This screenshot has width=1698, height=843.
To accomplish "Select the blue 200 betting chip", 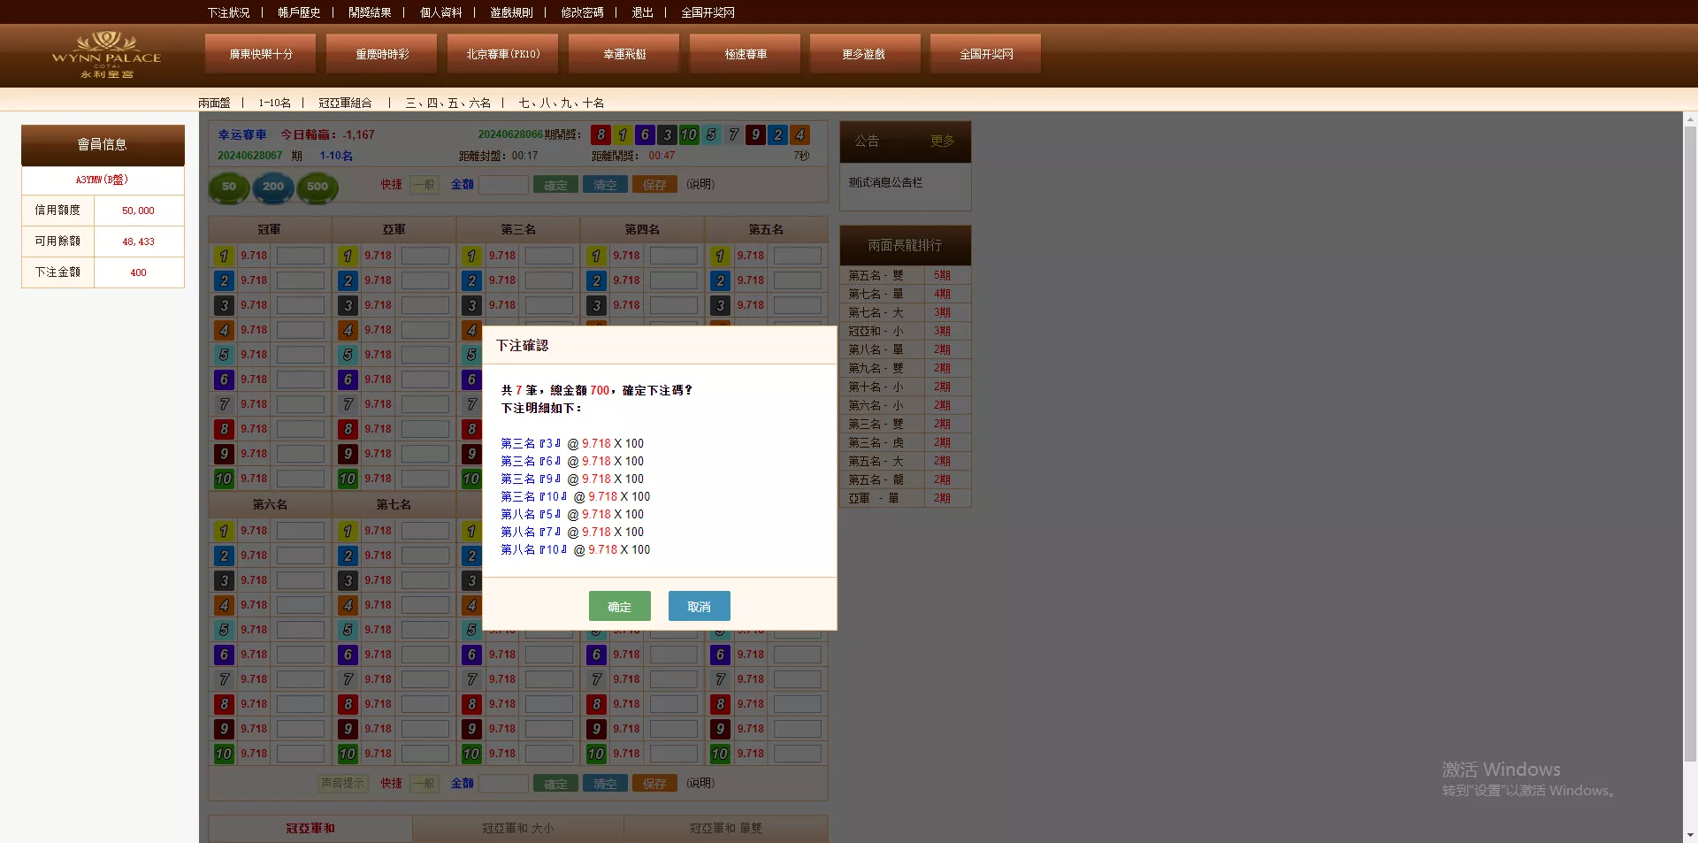I will coord(272,188).
